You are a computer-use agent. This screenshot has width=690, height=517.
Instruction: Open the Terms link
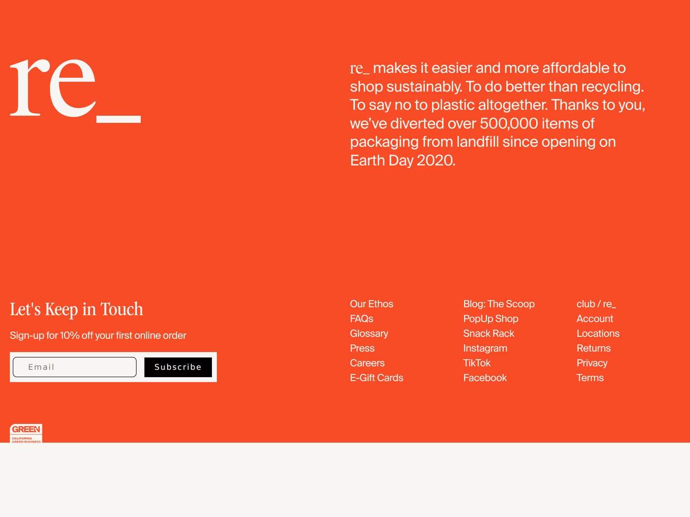pos(590,378)
